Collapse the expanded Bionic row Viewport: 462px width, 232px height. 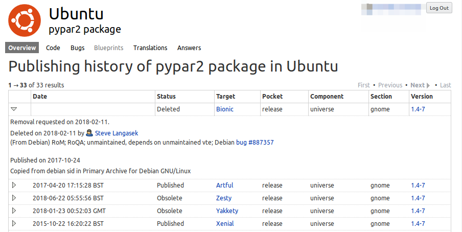click(14, 109)
